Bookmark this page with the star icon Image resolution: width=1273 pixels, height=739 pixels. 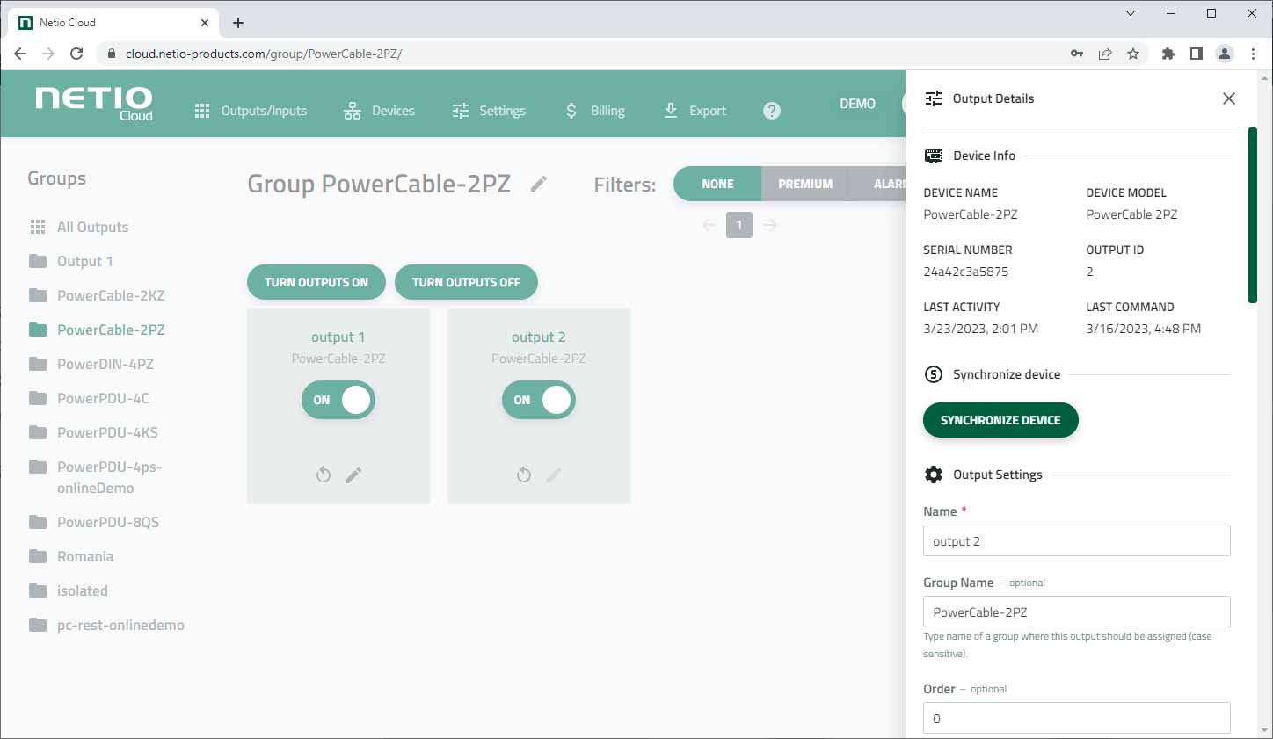click(1133, 54)
